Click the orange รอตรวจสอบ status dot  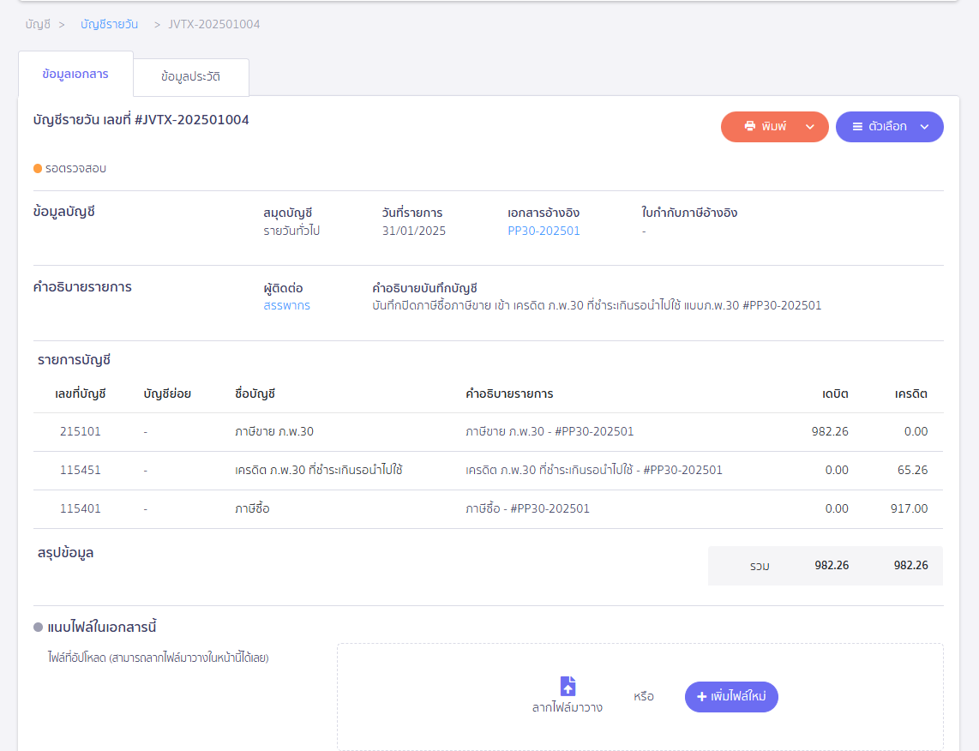[x=38, y=169]
